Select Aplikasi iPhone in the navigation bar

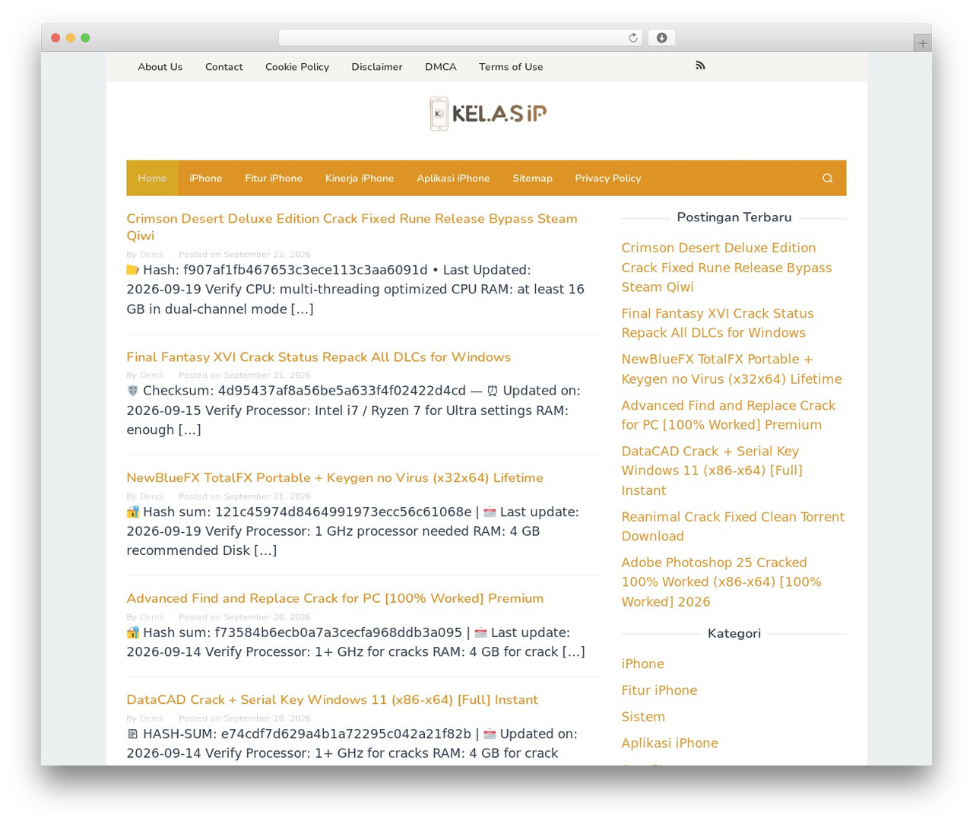453,178
